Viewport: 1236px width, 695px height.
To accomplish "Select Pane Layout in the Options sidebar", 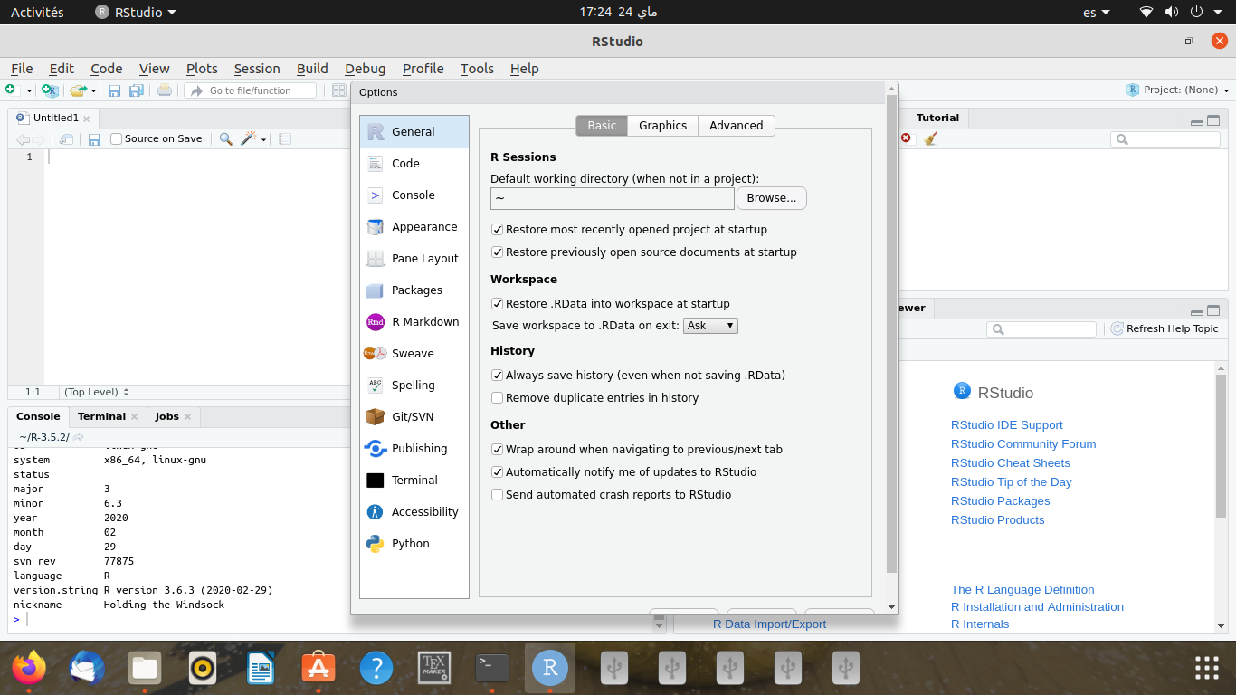I will point(414,259).
